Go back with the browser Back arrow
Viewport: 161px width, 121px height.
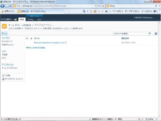click(x=3, y=6)
